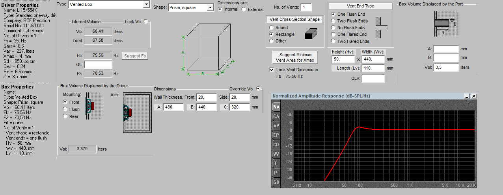
Task: Click the vent Width (Wv) field
Action: point(373,59)
